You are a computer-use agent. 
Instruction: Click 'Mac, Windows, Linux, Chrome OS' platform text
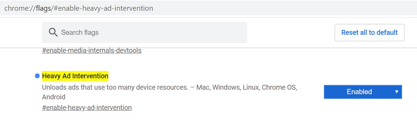[246, 87]
